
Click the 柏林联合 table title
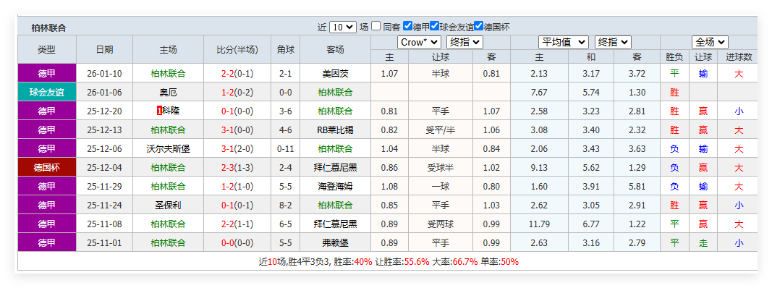click(x=48, y=27)
